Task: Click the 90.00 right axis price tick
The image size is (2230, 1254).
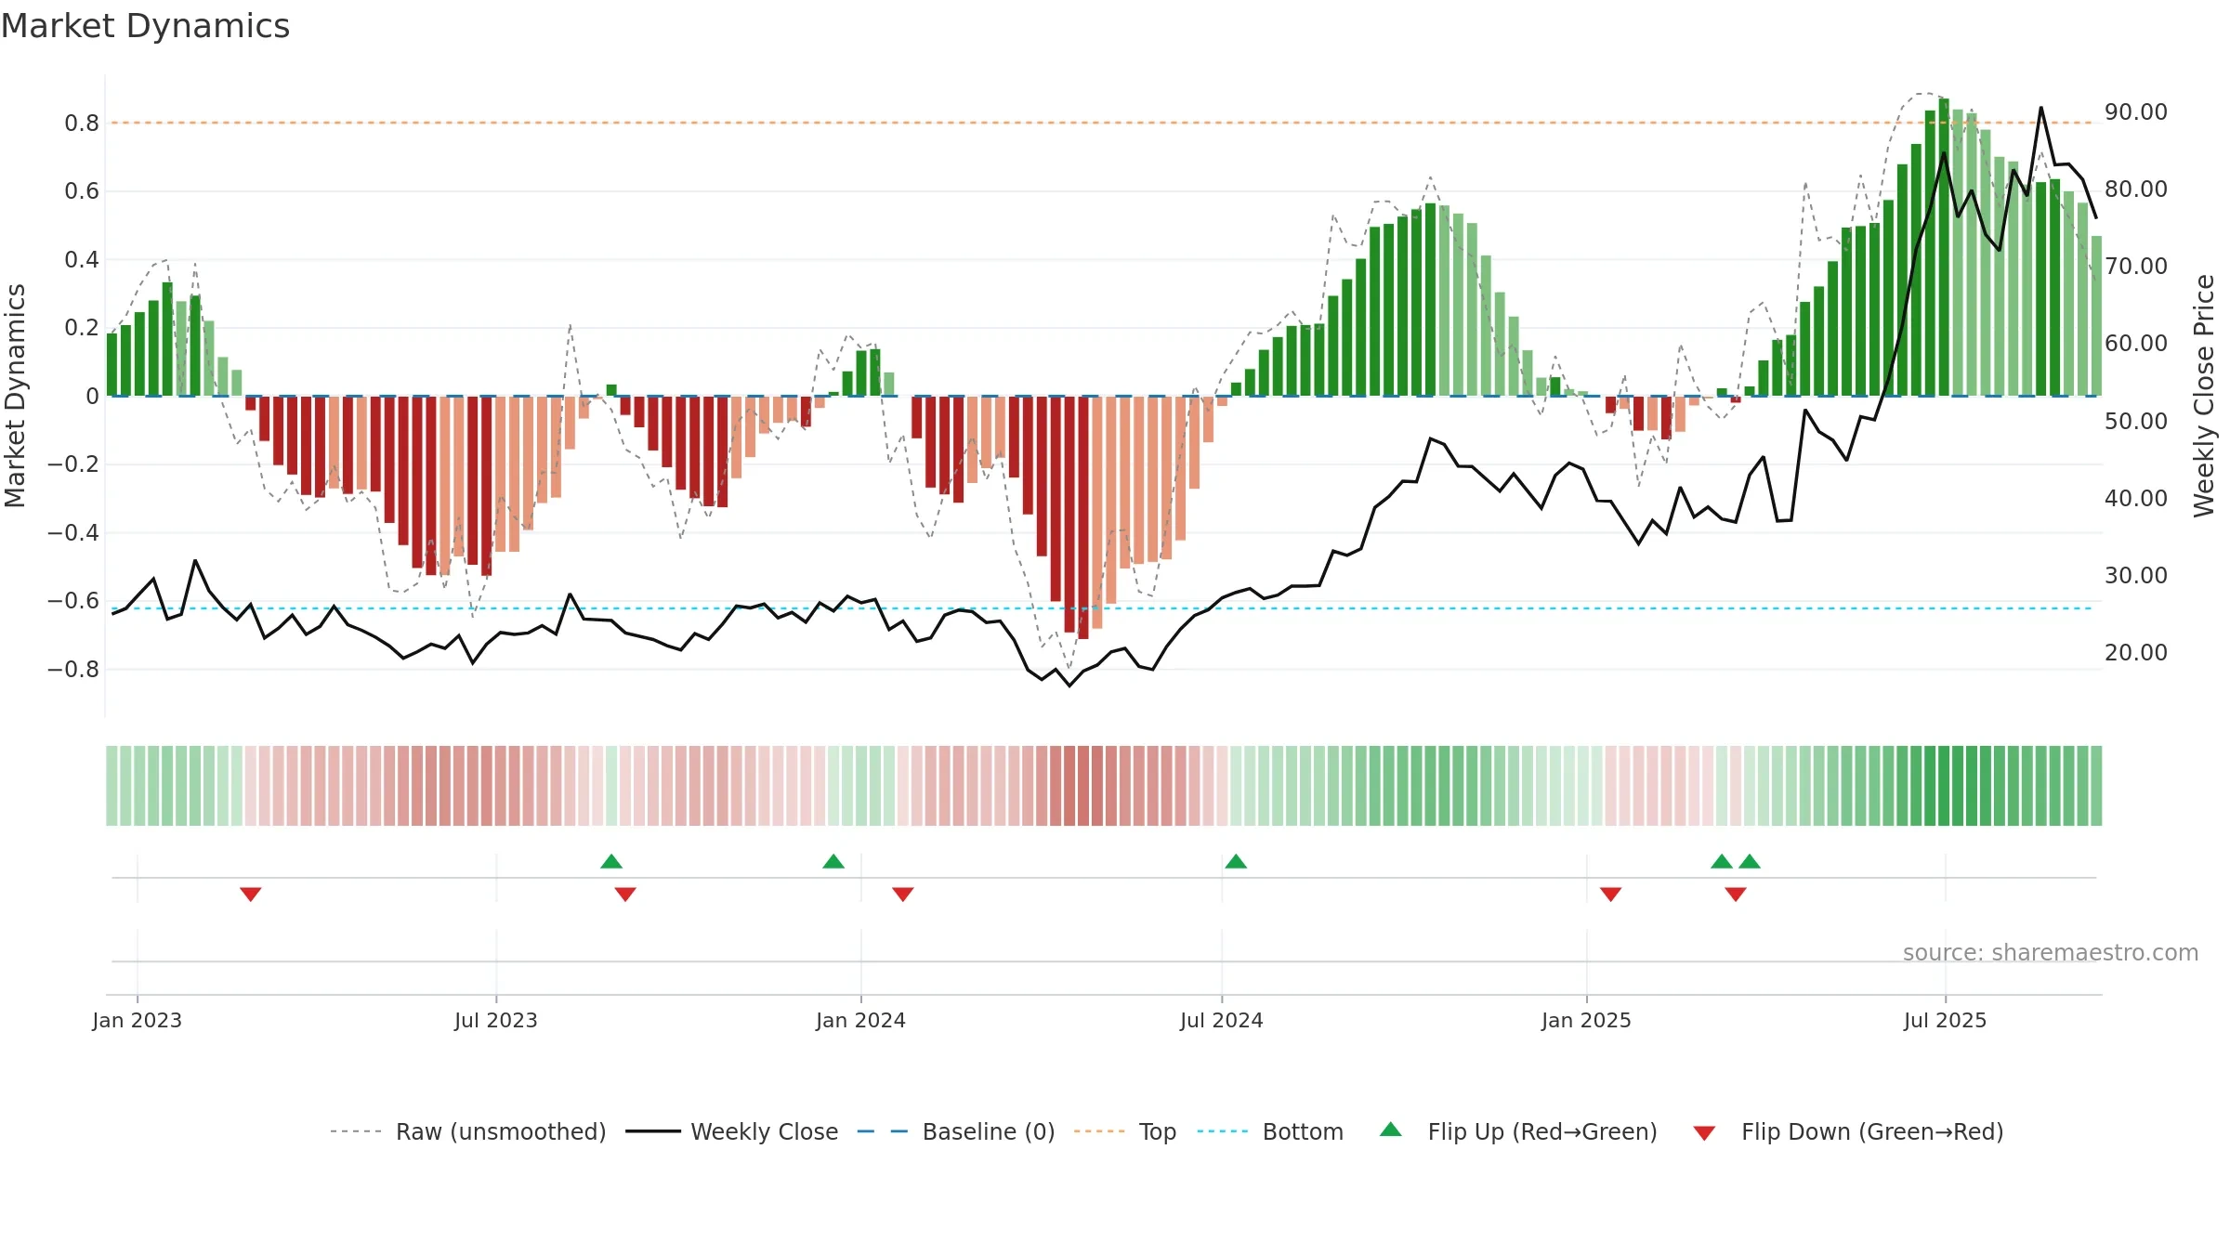Action: tap(2136, 111)
